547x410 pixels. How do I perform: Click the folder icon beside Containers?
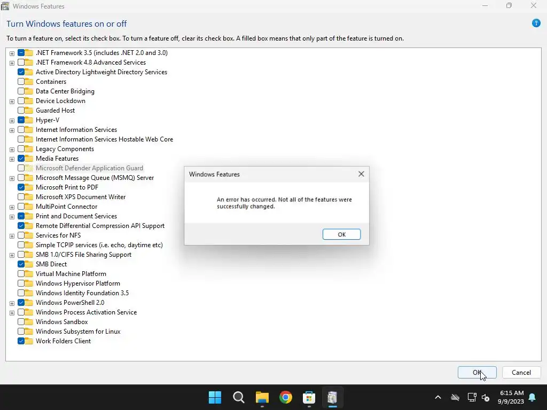(x=29, y=82)
